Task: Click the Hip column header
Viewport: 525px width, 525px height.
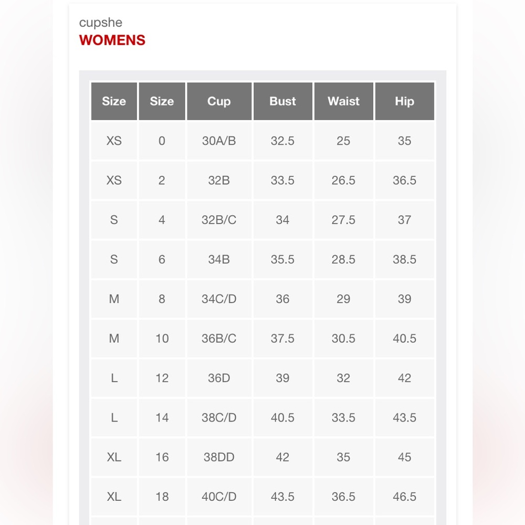Action: point(404,101)
